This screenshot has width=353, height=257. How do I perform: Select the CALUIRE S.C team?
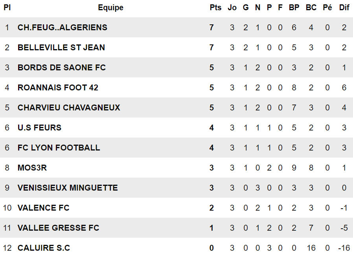click(x=44, y=248)
